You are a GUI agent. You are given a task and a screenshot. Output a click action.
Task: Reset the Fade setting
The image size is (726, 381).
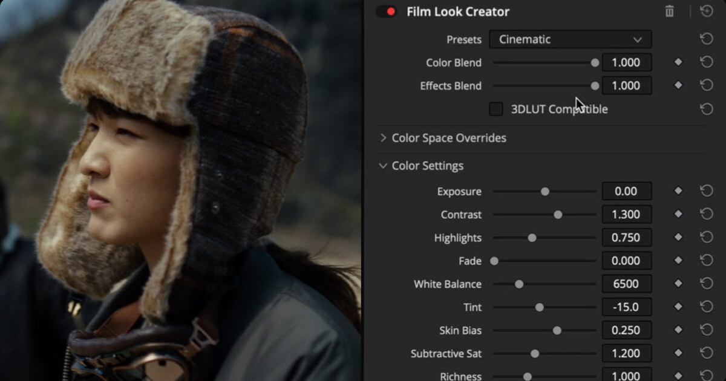(706, 260)
